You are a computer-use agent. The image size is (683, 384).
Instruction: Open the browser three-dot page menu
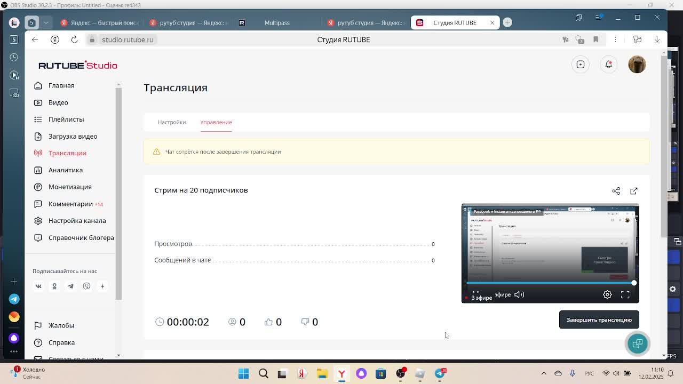pyautogui.click(x=615, y=39)
